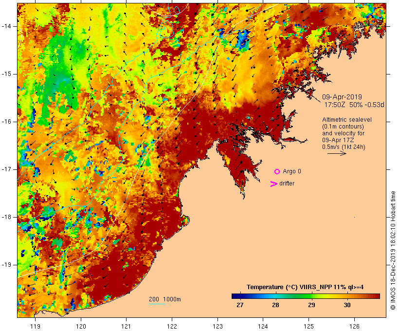Click colorbar tick label 27

pos(240,305)
